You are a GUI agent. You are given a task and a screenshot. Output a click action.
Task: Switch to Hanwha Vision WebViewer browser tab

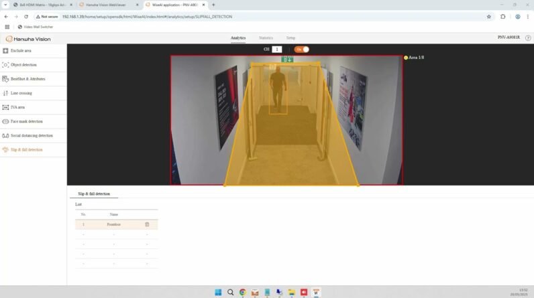click(x=109, y=5)
